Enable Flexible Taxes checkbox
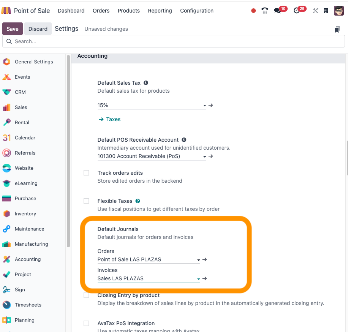The height and width of the screenshot is (332, 348). pos(86,201)
